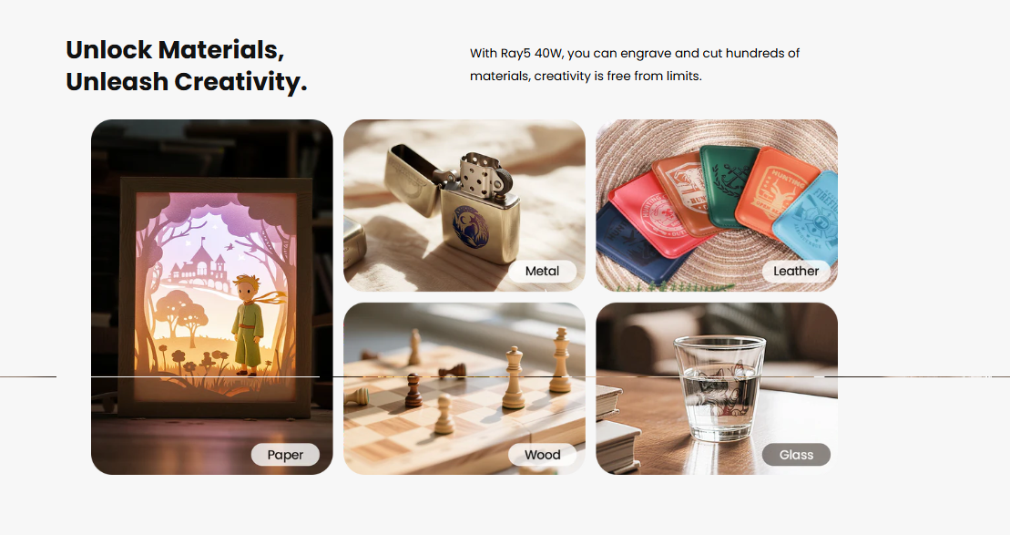Screen dimensions: 1010x535
Task: Open the chess board wood card image
Action: tap(464, 388)
